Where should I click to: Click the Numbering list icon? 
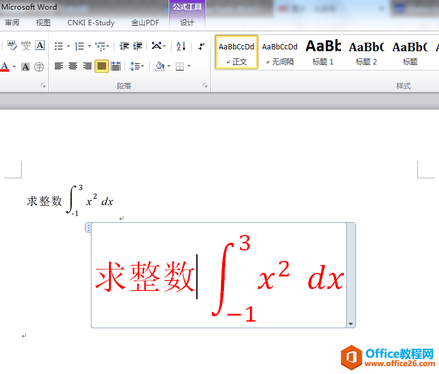[79, 46]
